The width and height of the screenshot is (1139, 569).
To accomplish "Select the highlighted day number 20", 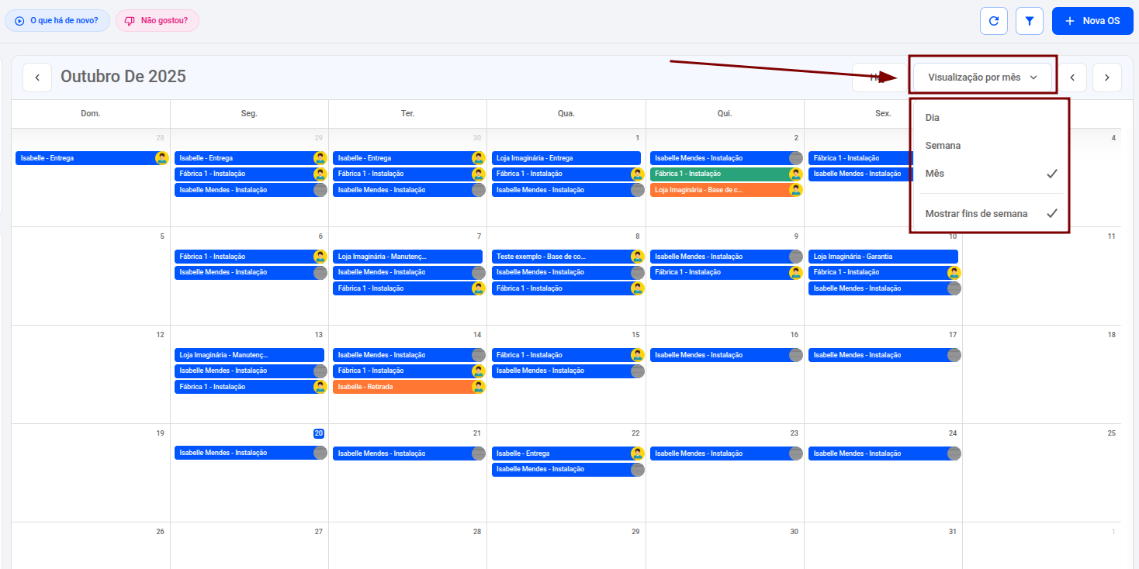I will tap(318, 433).
